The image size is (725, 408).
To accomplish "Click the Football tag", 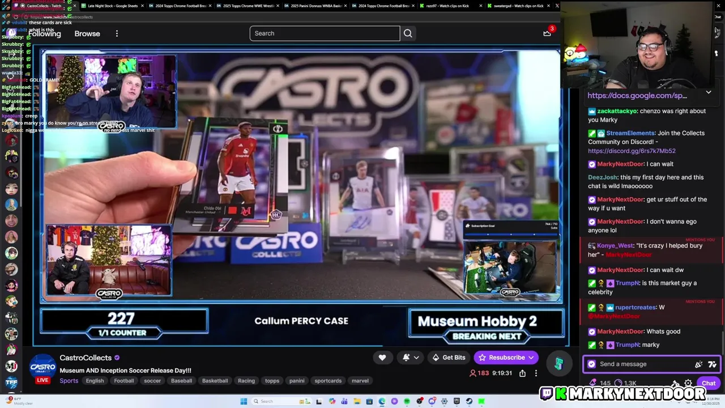I will (123, 381).
